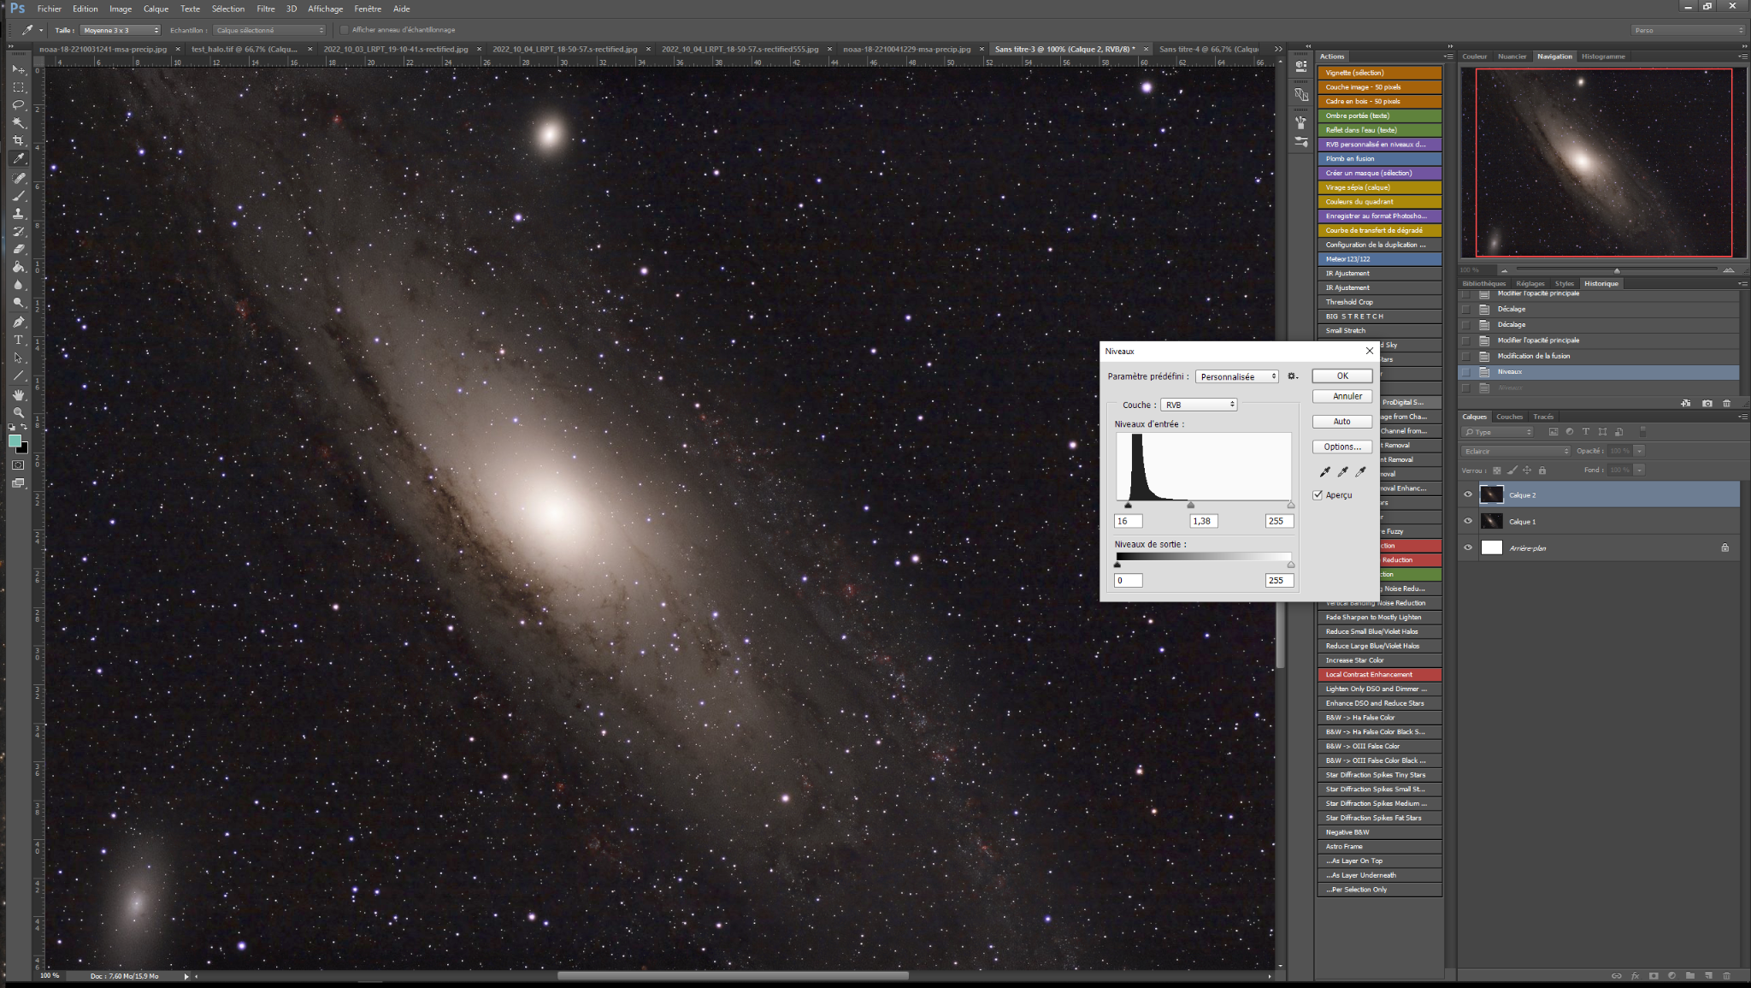Uncheck the Aperçu preview checkbox
Viewport: 1751px width, 988px height.
point(1318,495)
